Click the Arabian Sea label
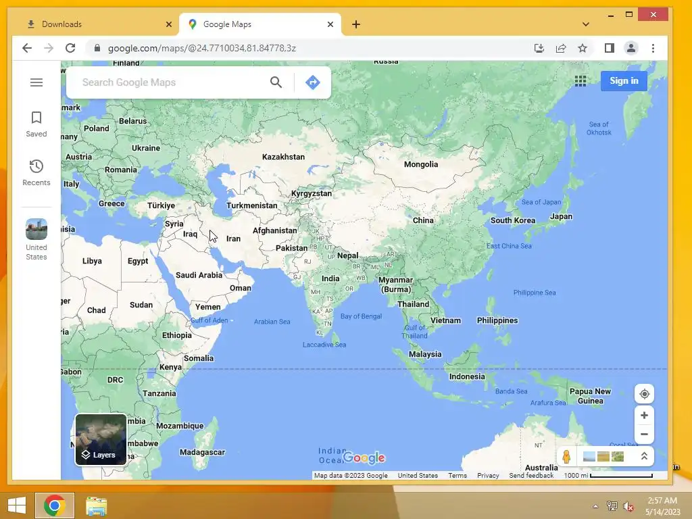Viewport: 692px width, 519px height. [x=272, y=322]
